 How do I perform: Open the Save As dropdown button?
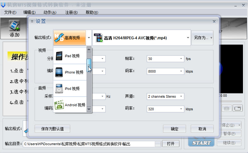tap(202, 38)
